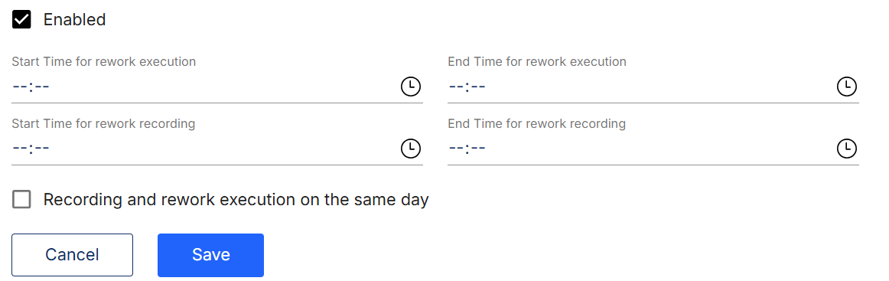Open clock picker for End Time rework recording
Viewport: 889px width, 281px height.
pyautogui.click(x=847, y=149)
